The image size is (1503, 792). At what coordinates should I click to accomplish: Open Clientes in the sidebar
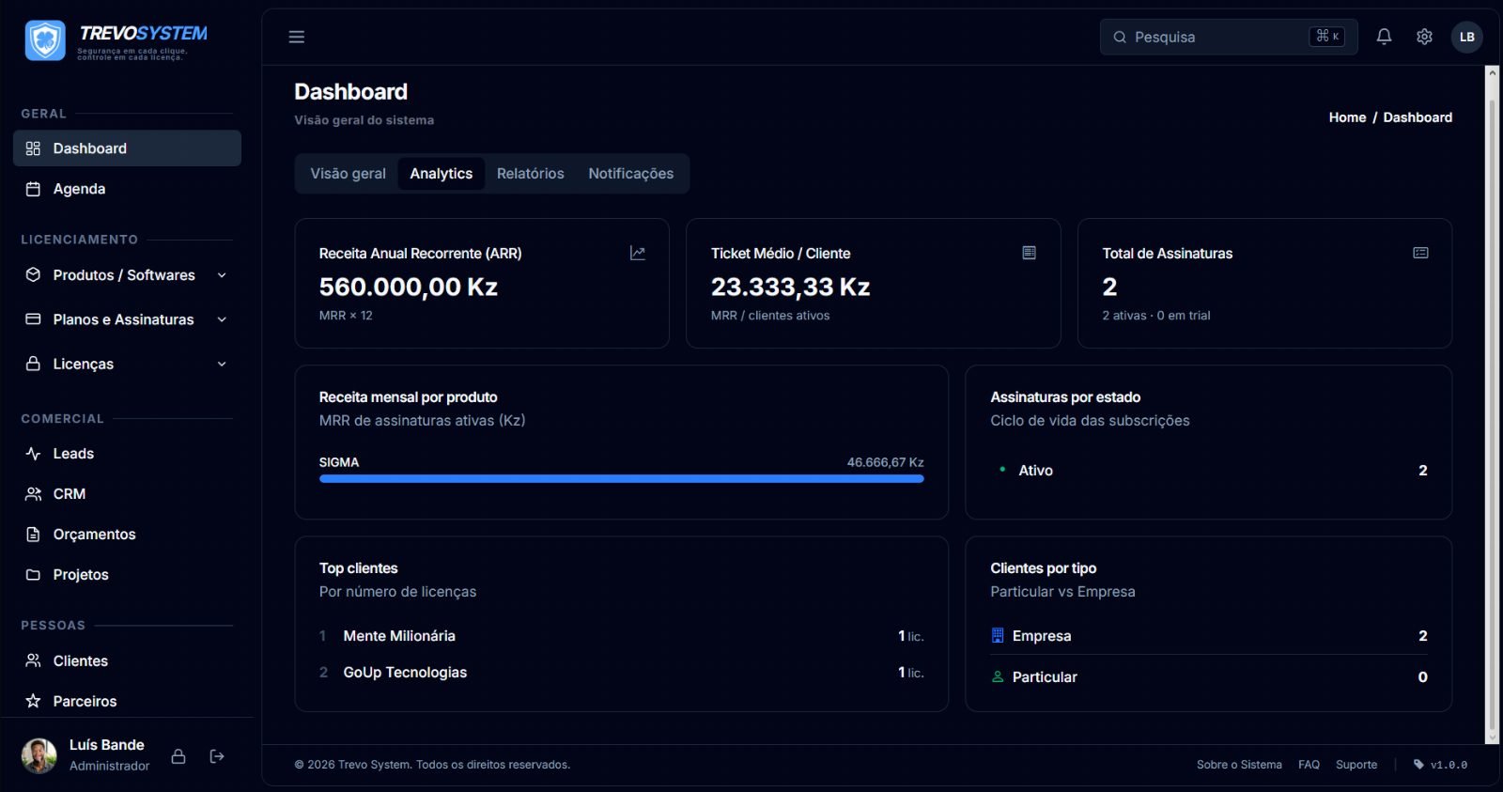click(x=128, y=661)
